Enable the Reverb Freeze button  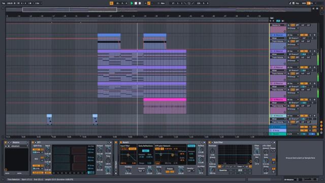[170, 169]
